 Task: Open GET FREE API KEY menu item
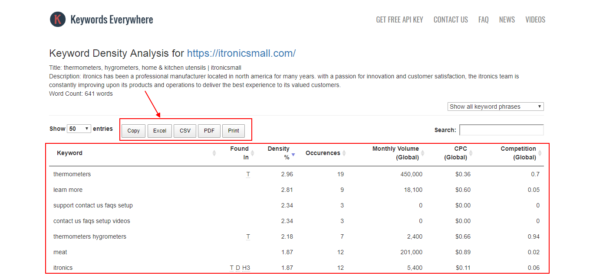click(x=399, y=20)
